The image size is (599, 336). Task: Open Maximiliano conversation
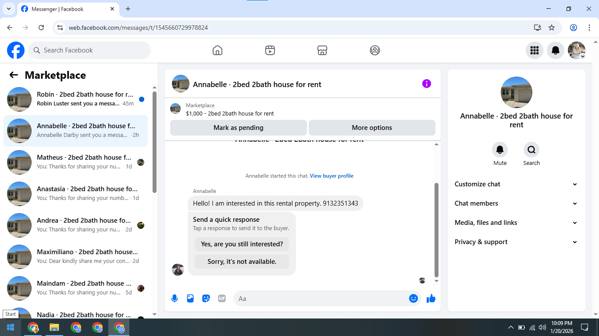click(75, 257)
